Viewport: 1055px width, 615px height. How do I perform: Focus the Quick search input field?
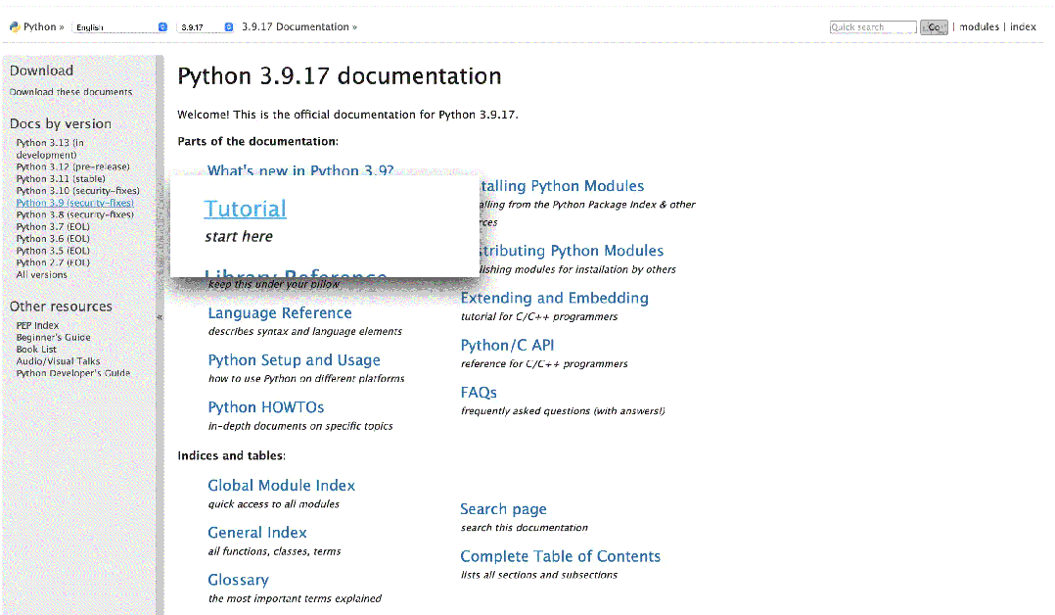(873, 27)
